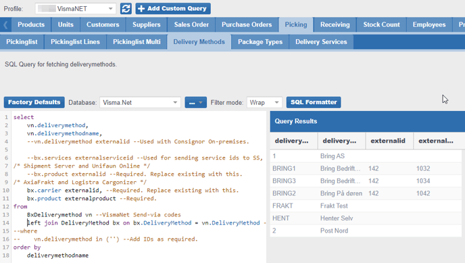
Task: Click the first delivery... column header
Action: (x=293, y=141)
